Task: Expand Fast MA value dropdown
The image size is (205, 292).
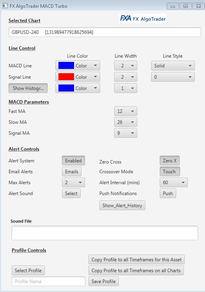Action: pos(125,111)
